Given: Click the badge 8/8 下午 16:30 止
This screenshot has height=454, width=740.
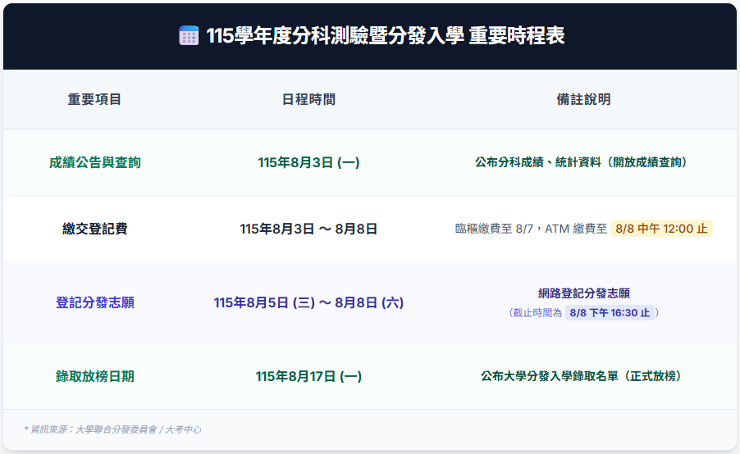Looking at the screenshot, I should click(610, 312).
